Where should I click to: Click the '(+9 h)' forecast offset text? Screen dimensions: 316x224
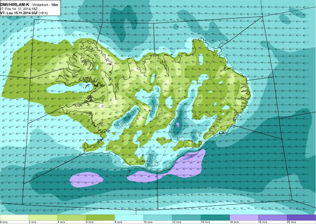[43, 13]
